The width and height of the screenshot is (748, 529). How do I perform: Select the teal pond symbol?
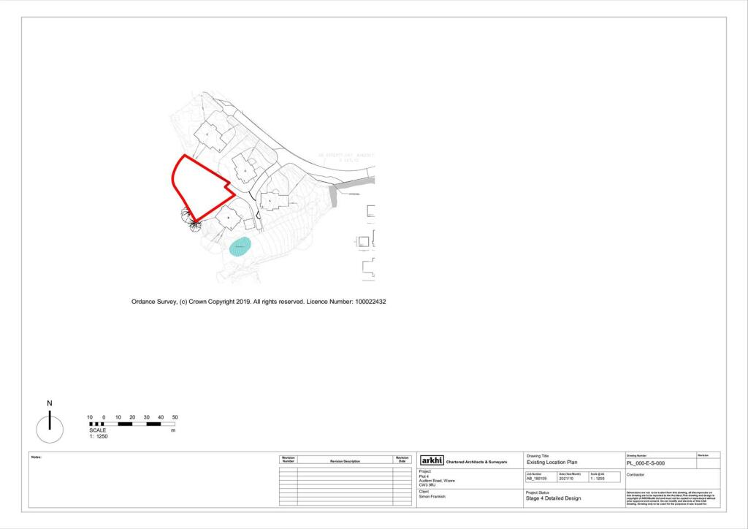pyautogui.click(x=240, y=246)
